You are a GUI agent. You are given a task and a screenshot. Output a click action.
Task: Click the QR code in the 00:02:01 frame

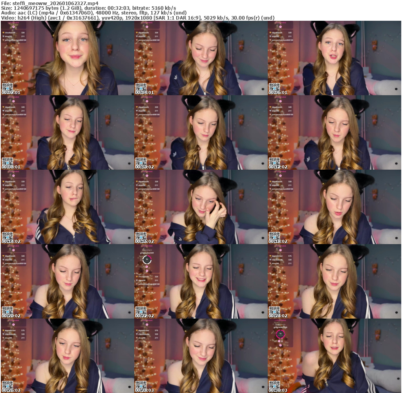7,87
